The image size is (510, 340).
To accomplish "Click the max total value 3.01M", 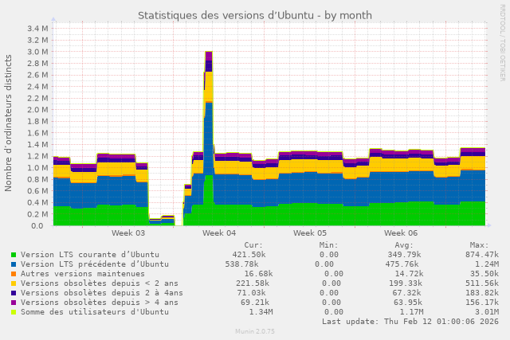I will point(487,311).
